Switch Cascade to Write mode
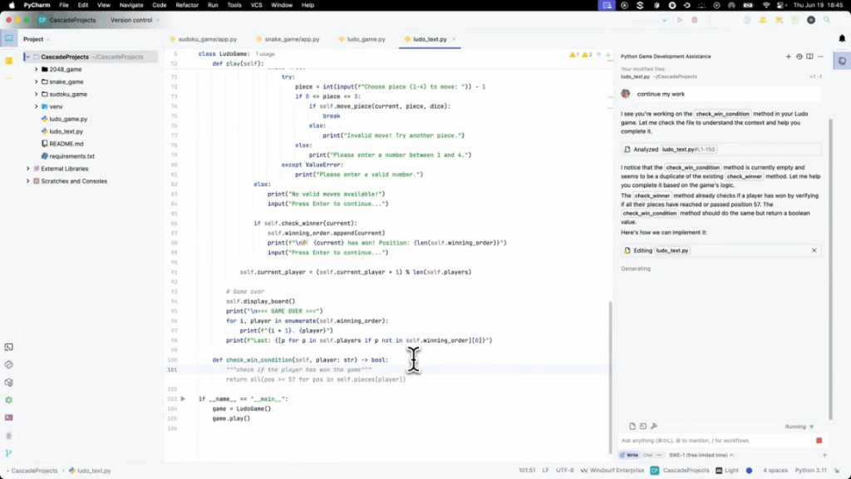851x479 pixels. [630, 455]
